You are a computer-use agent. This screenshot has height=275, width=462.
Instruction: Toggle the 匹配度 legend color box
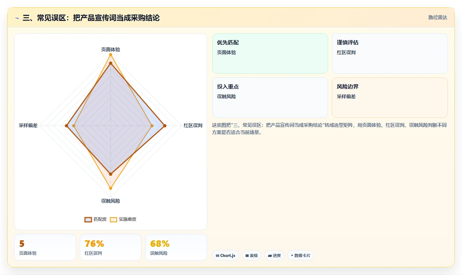[x=88, y=219]
